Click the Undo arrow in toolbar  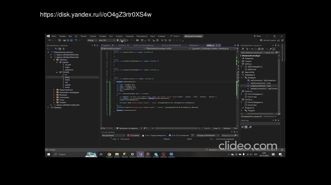pyautogui.click(x=76, y=40)
